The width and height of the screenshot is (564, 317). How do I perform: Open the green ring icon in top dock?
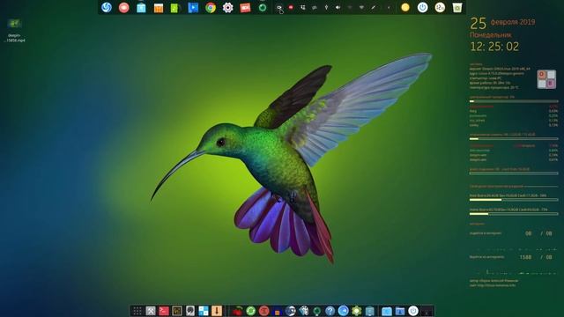pos(263,8)
